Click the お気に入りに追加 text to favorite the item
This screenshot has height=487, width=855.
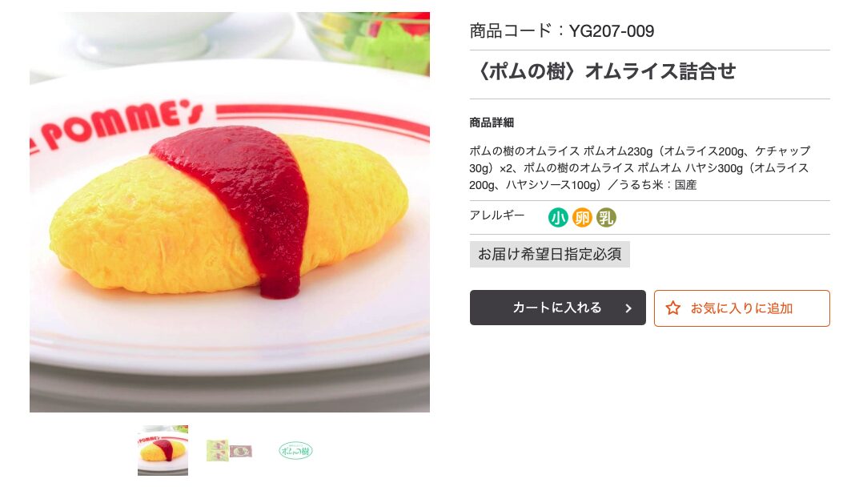coord(741,308)
